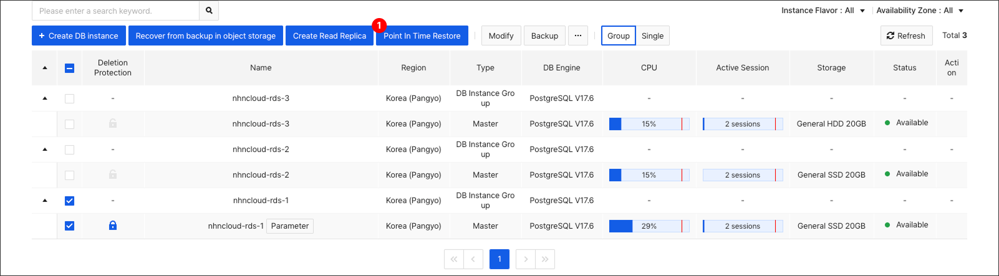Select page 1 in pagination

click(x=499, y=259)
